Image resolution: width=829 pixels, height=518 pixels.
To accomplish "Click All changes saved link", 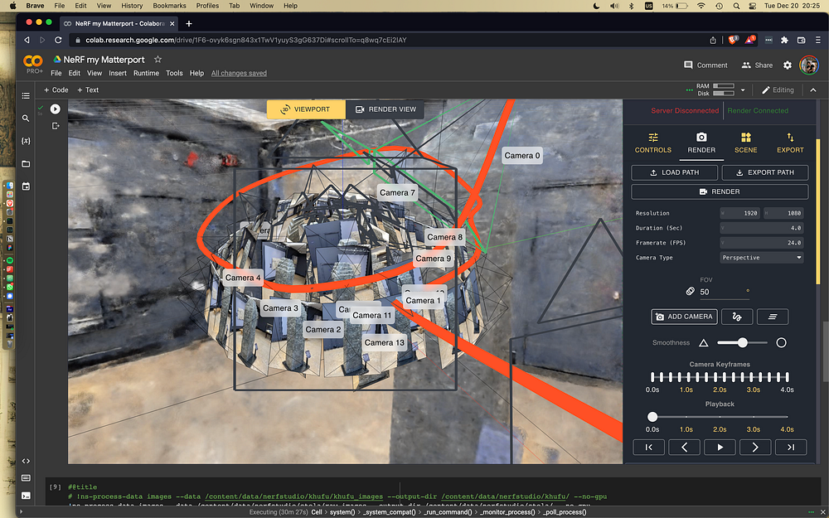I will (x=239, y=73).
